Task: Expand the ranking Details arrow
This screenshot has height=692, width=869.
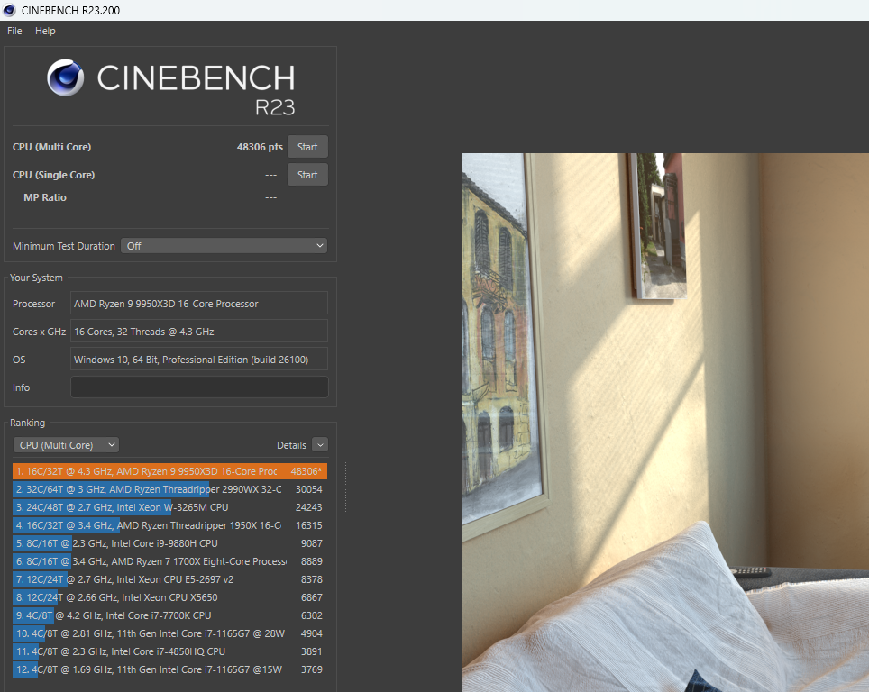Action: (x=320, y=445)
